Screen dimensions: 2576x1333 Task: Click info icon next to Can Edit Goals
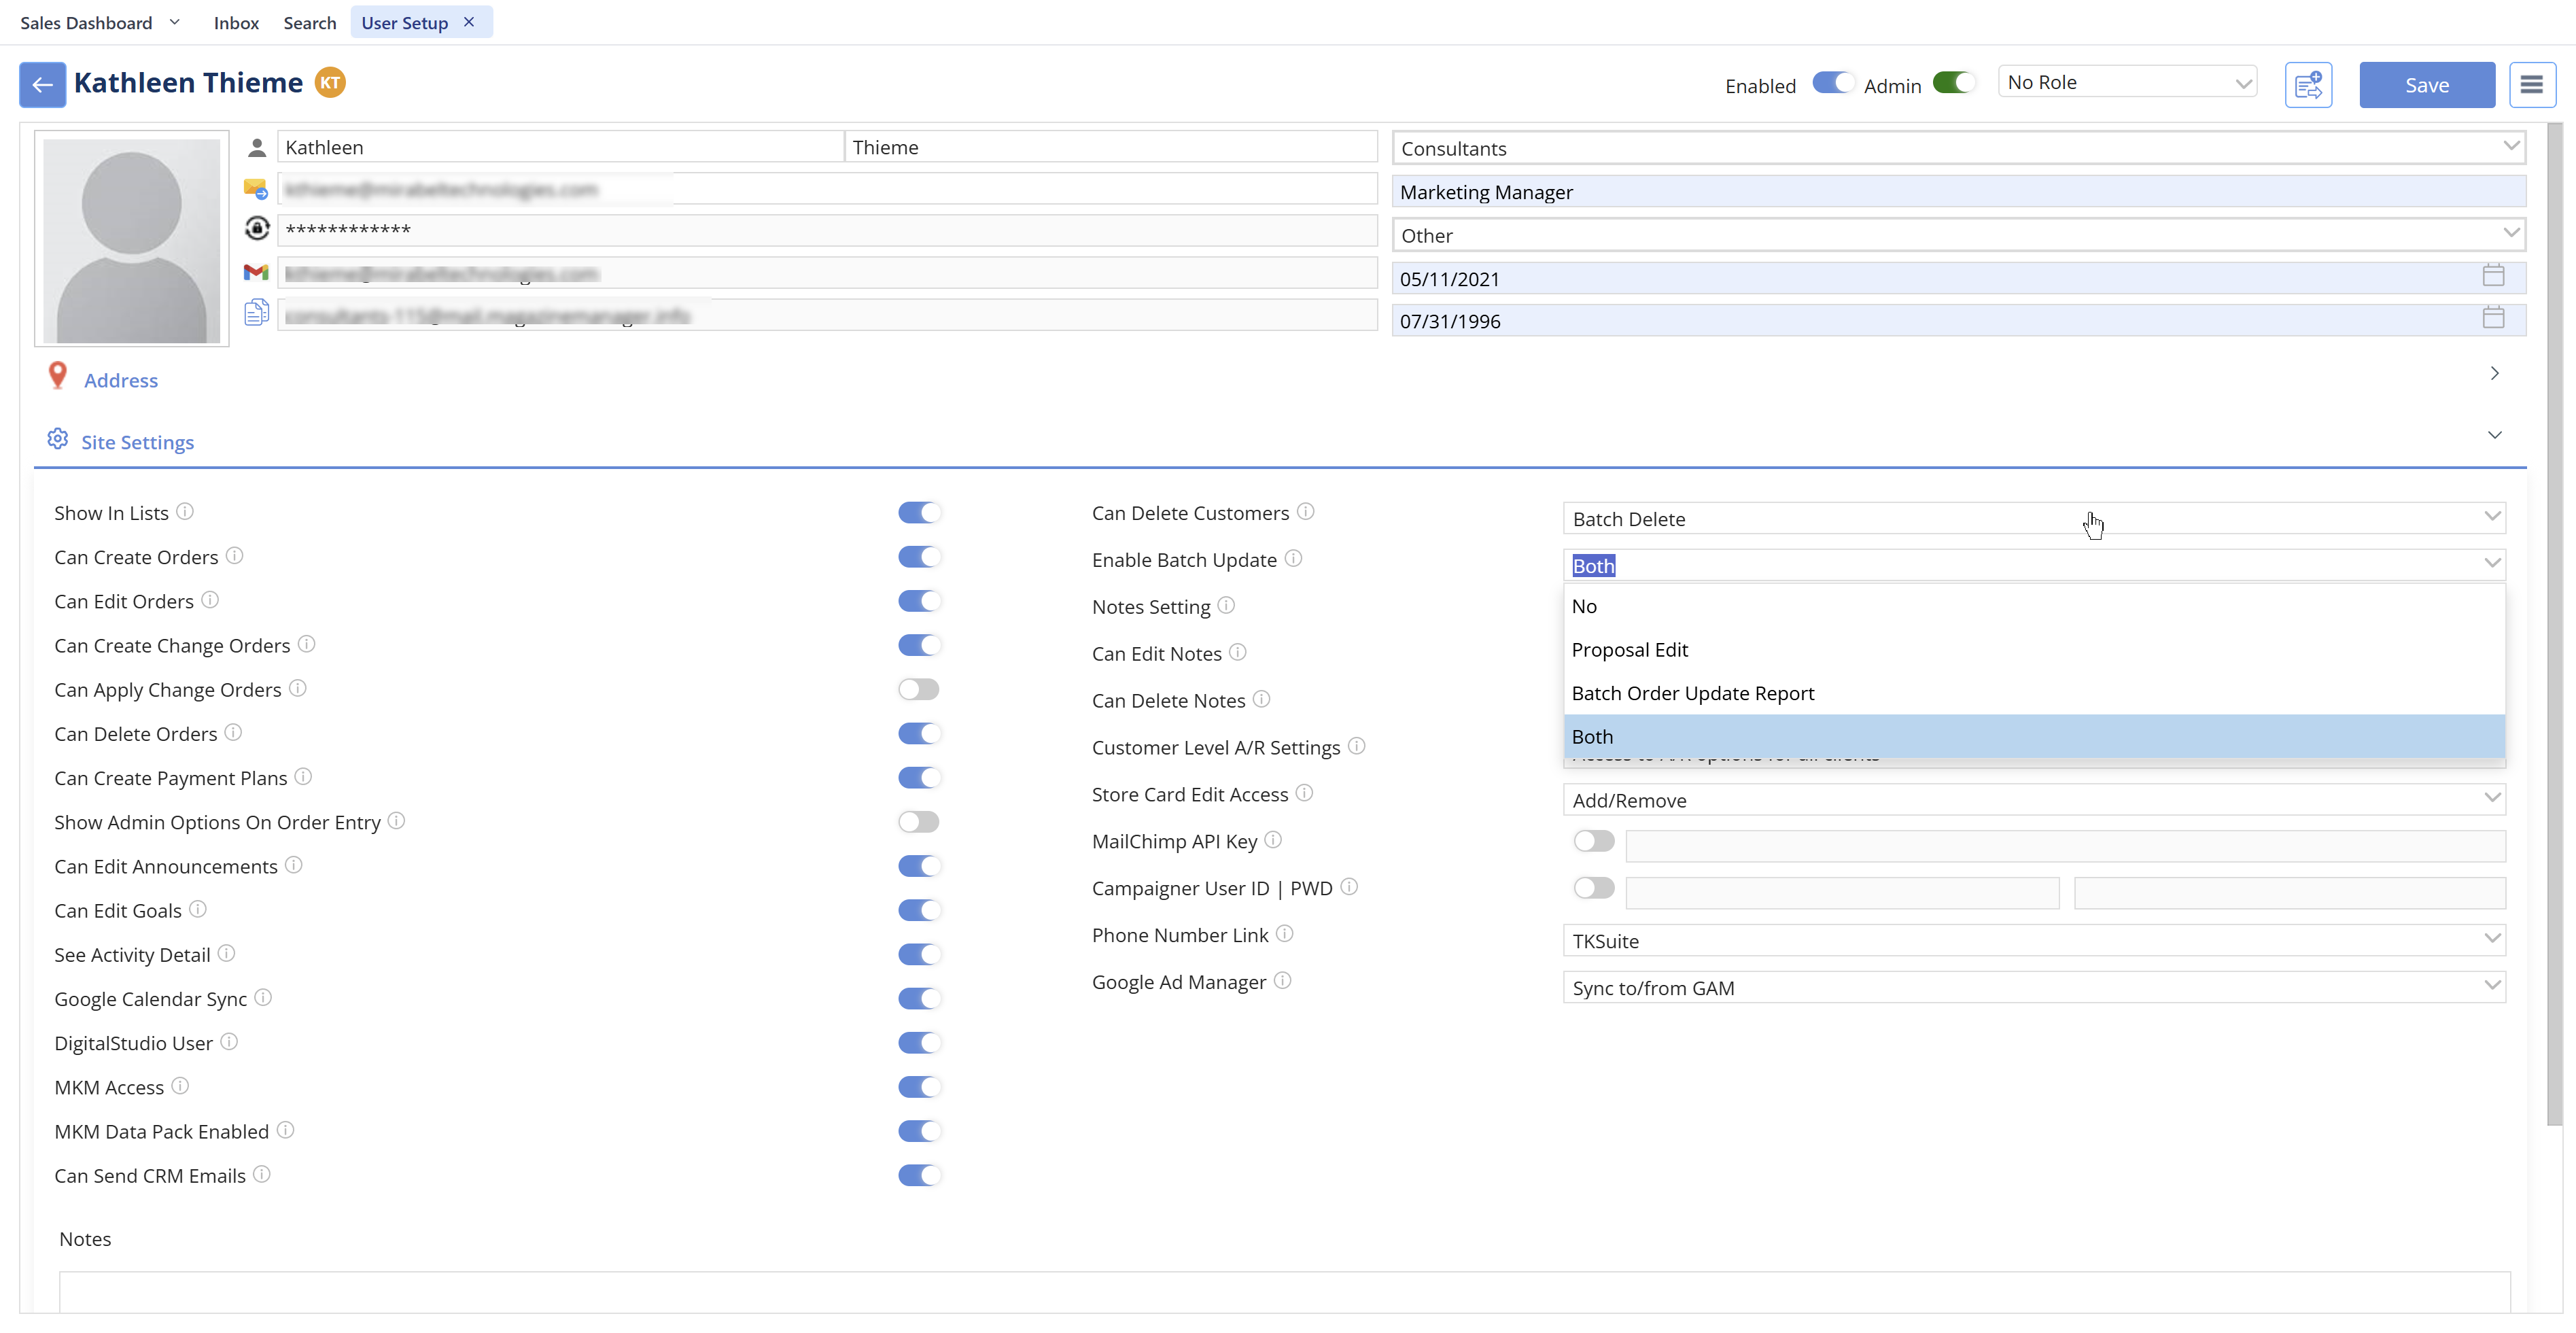198,909
